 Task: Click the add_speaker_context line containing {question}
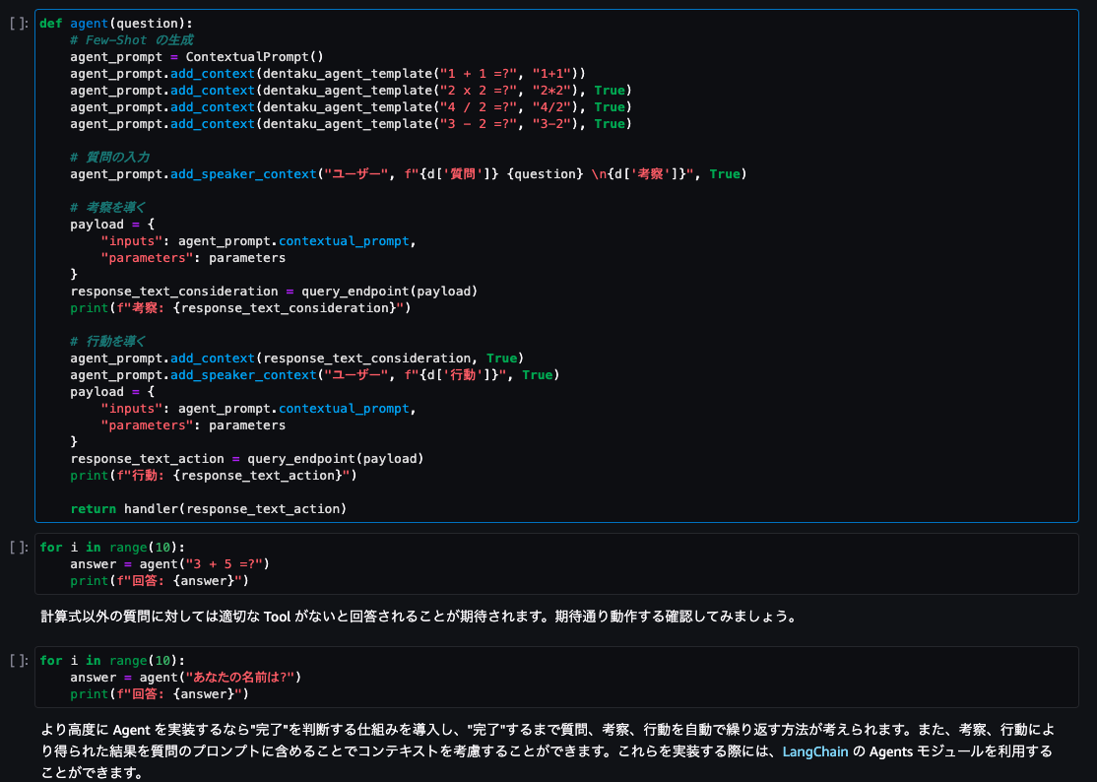[x=409, y=173]
